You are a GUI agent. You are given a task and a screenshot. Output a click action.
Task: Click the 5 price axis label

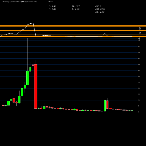point(138,106)
